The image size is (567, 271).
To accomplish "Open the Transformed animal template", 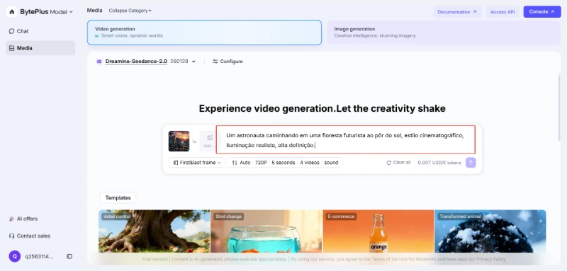I will pos(490,231).
